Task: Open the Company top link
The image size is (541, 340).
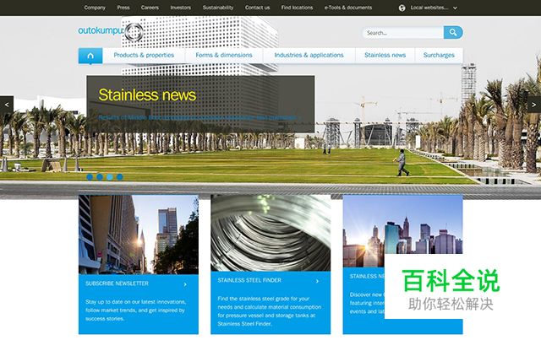Action: point(95,8)
